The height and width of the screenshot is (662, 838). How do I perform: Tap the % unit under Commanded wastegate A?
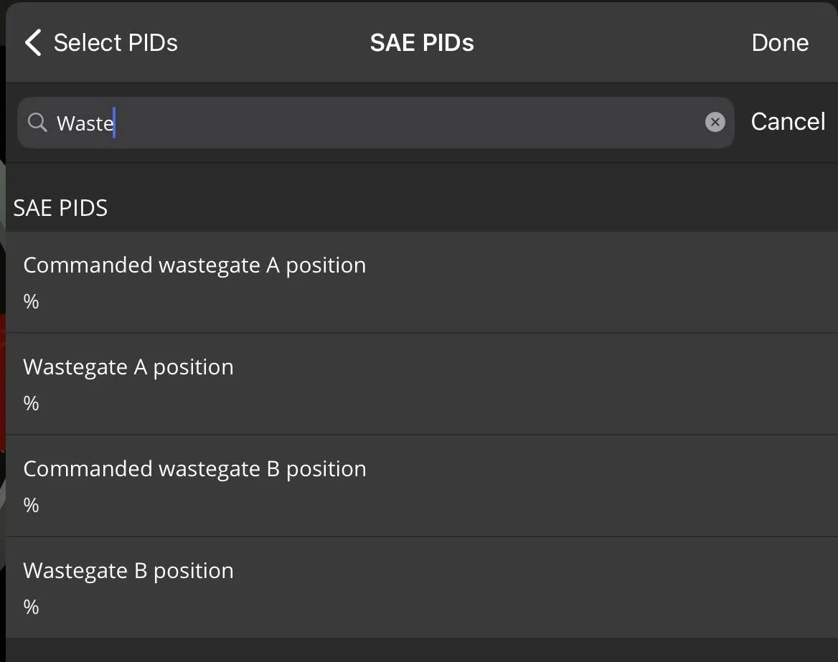31,302
